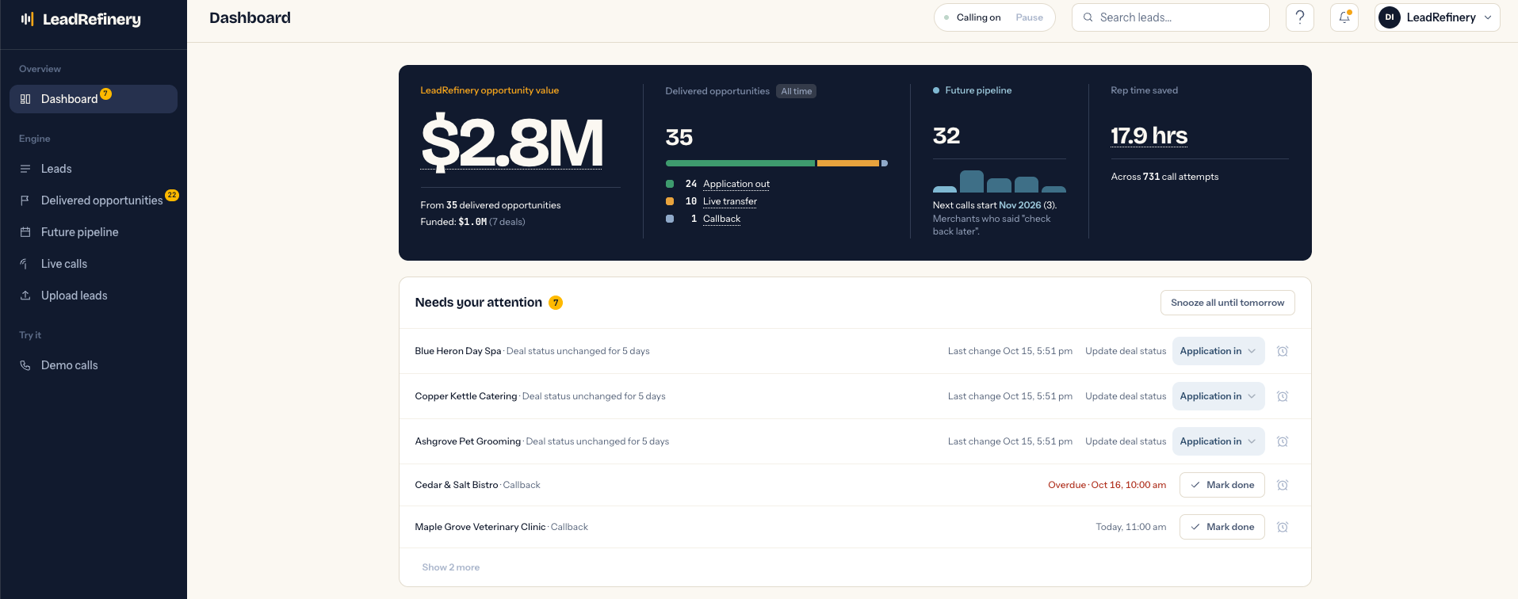The height and width of the screenshot is (599, 1518).
Task: Click the Blue Heron Day Spa name
Action: 458,351
